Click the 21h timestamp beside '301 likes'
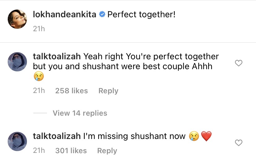 pos(39,151)
